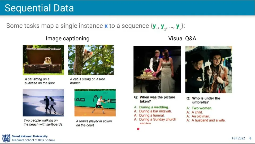Click the red laser pointer dot

click(138, 129)
